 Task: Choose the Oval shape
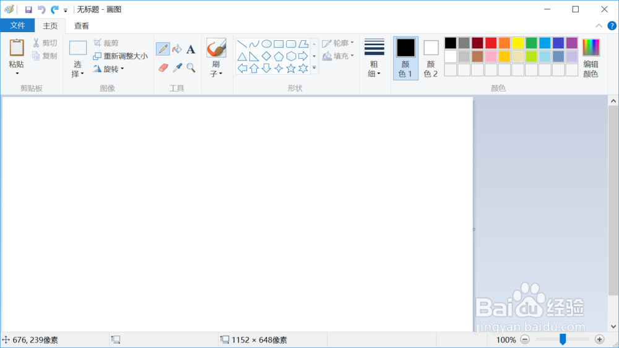click(266, 44)
